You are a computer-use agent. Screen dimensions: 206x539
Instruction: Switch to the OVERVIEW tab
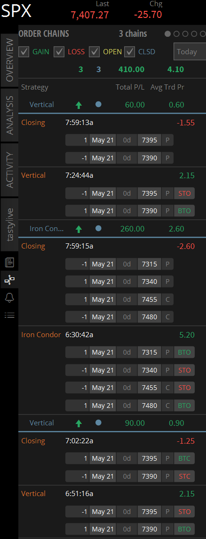(x=9, y=60)
